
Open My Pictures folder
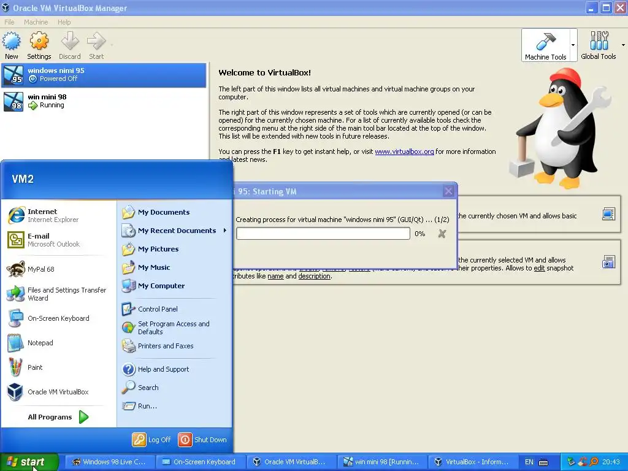[175, 249]
